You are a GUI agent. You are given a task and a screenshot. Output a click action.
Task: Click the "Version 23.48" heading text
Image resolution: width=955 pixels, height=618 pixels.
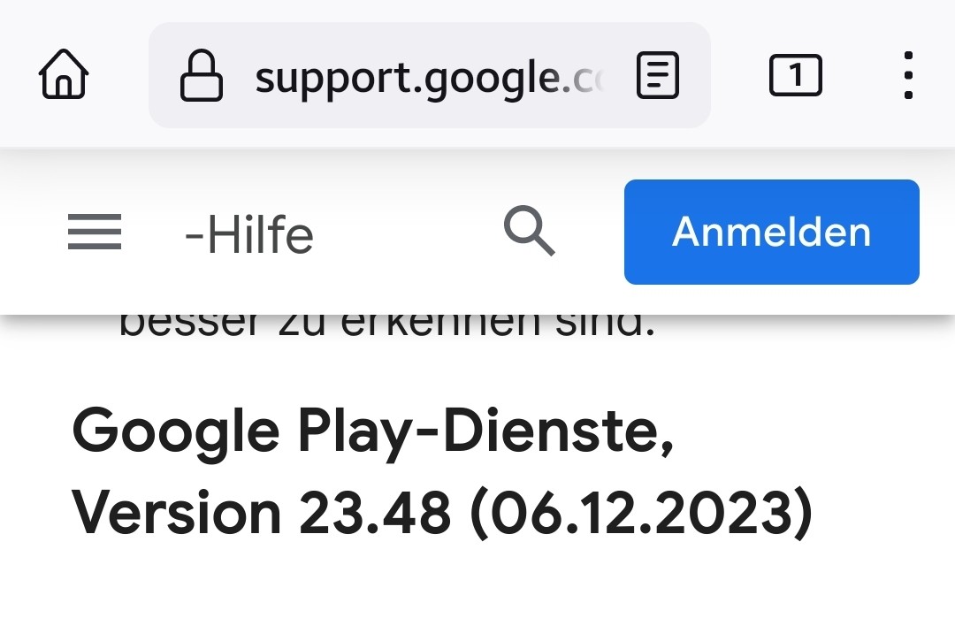[x=262, y=513]
